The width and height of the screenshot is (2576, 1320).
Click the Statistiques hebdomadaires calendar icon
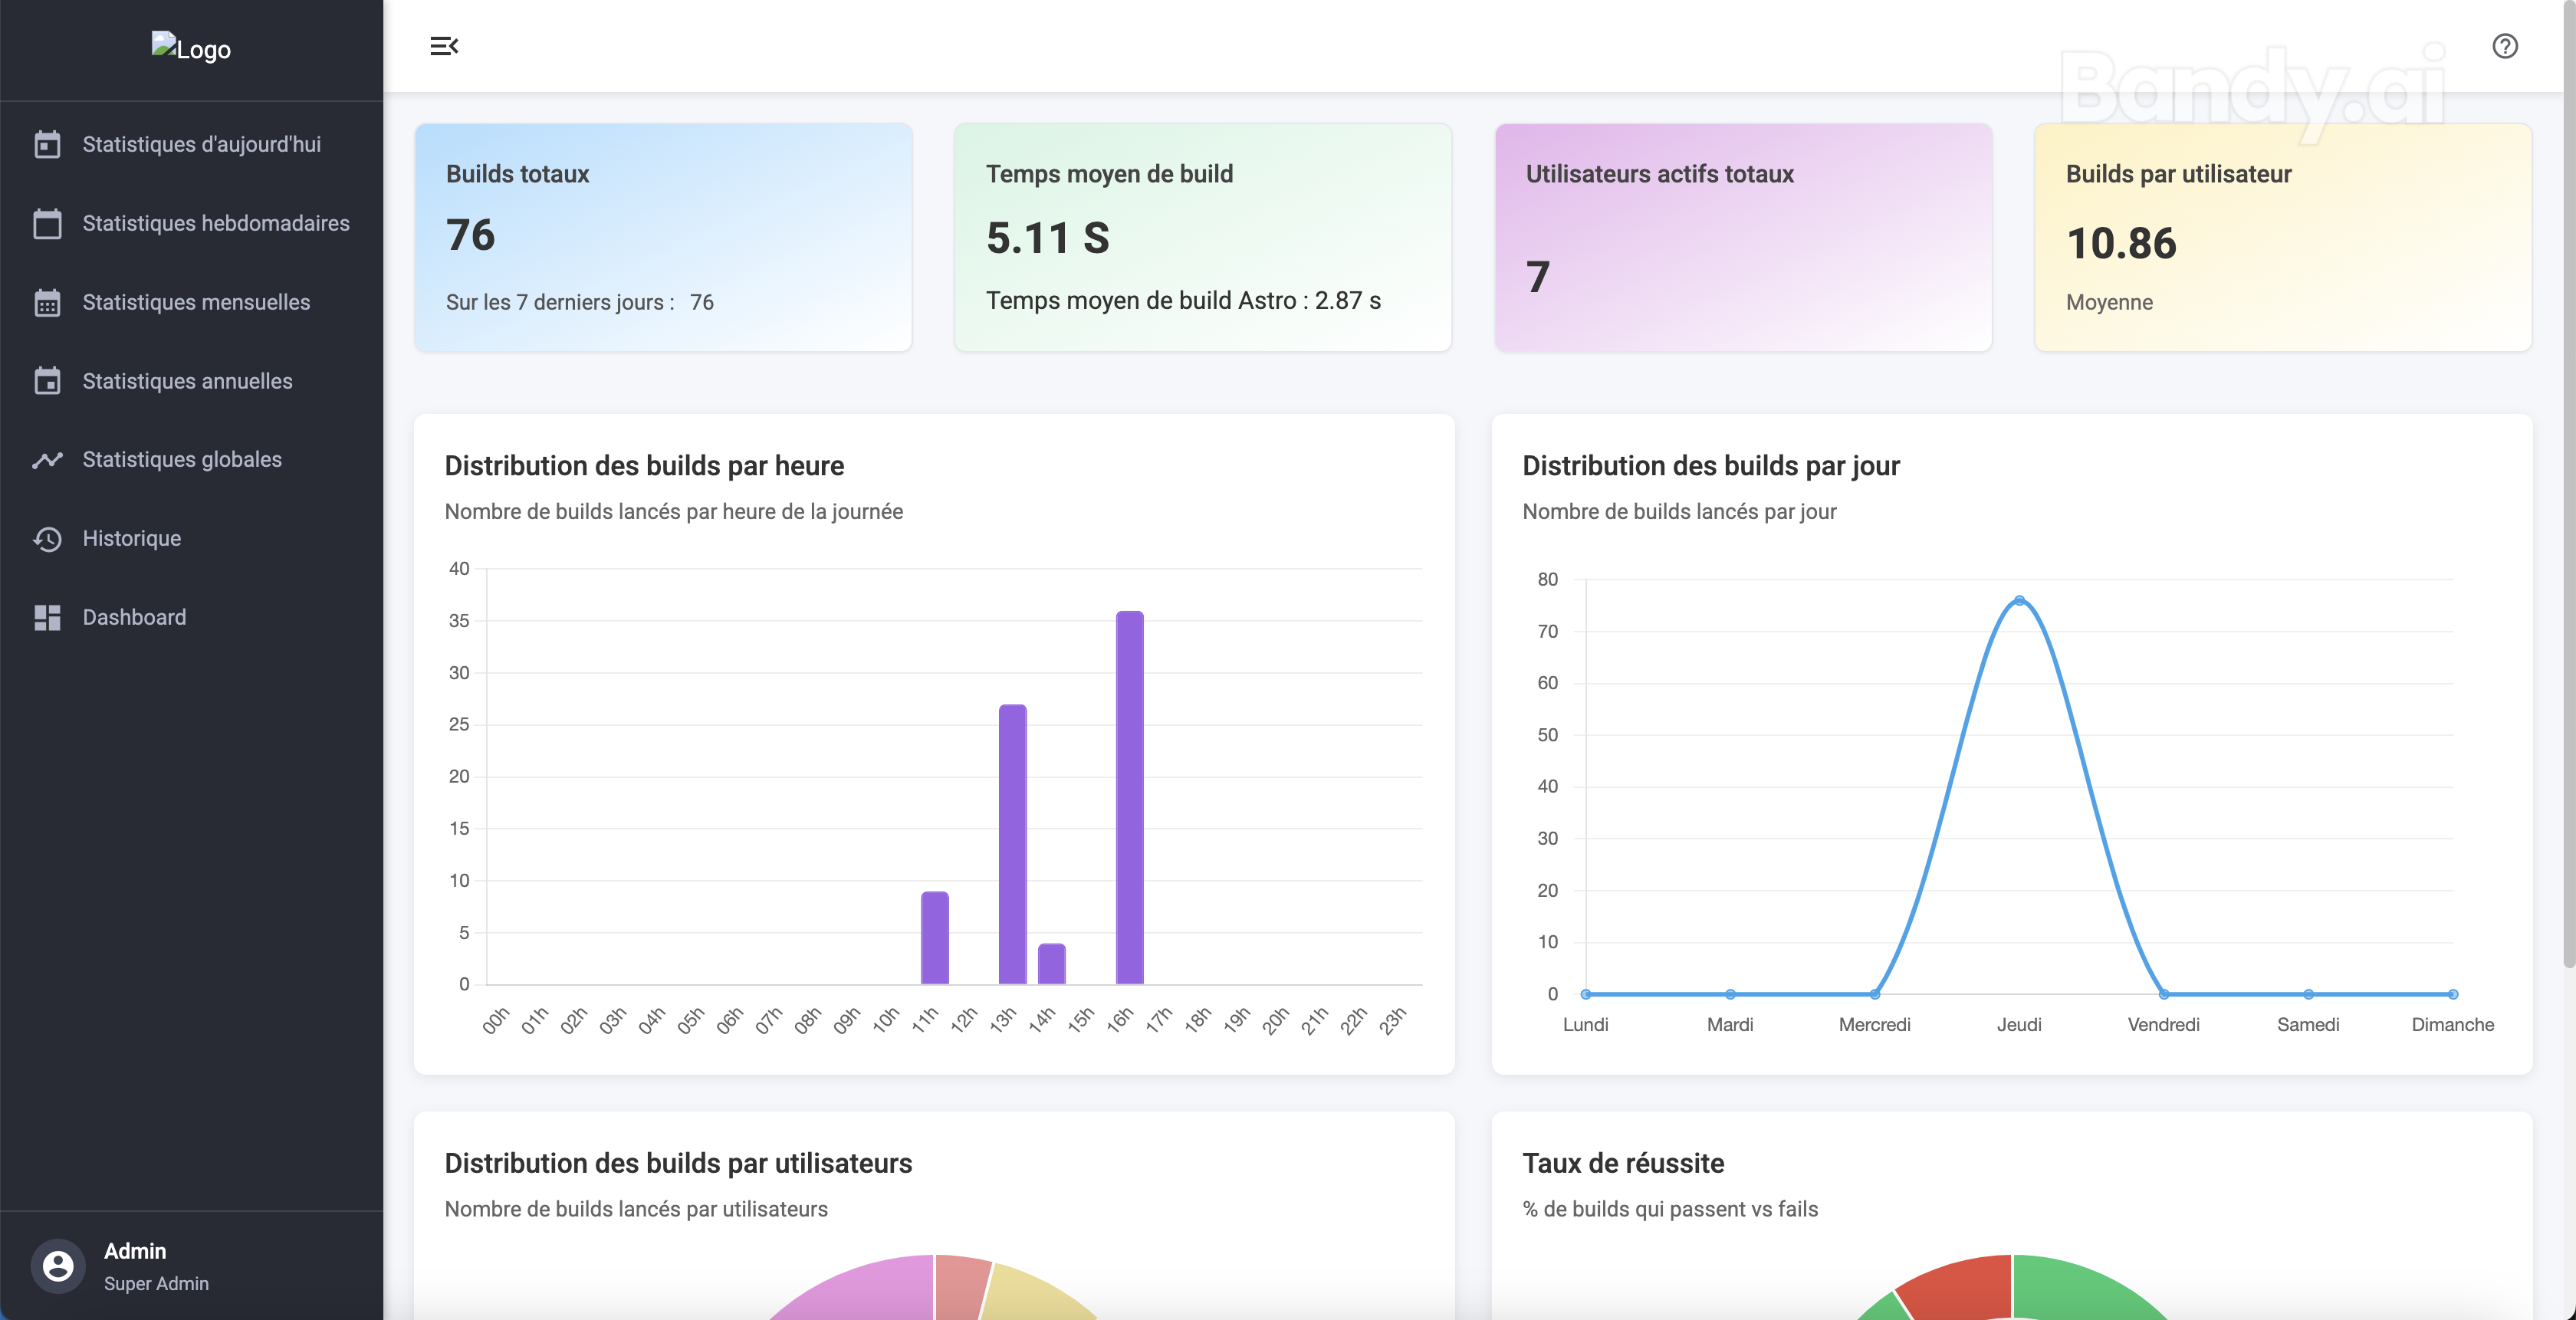pyautogui.click(x=47, y=223)
